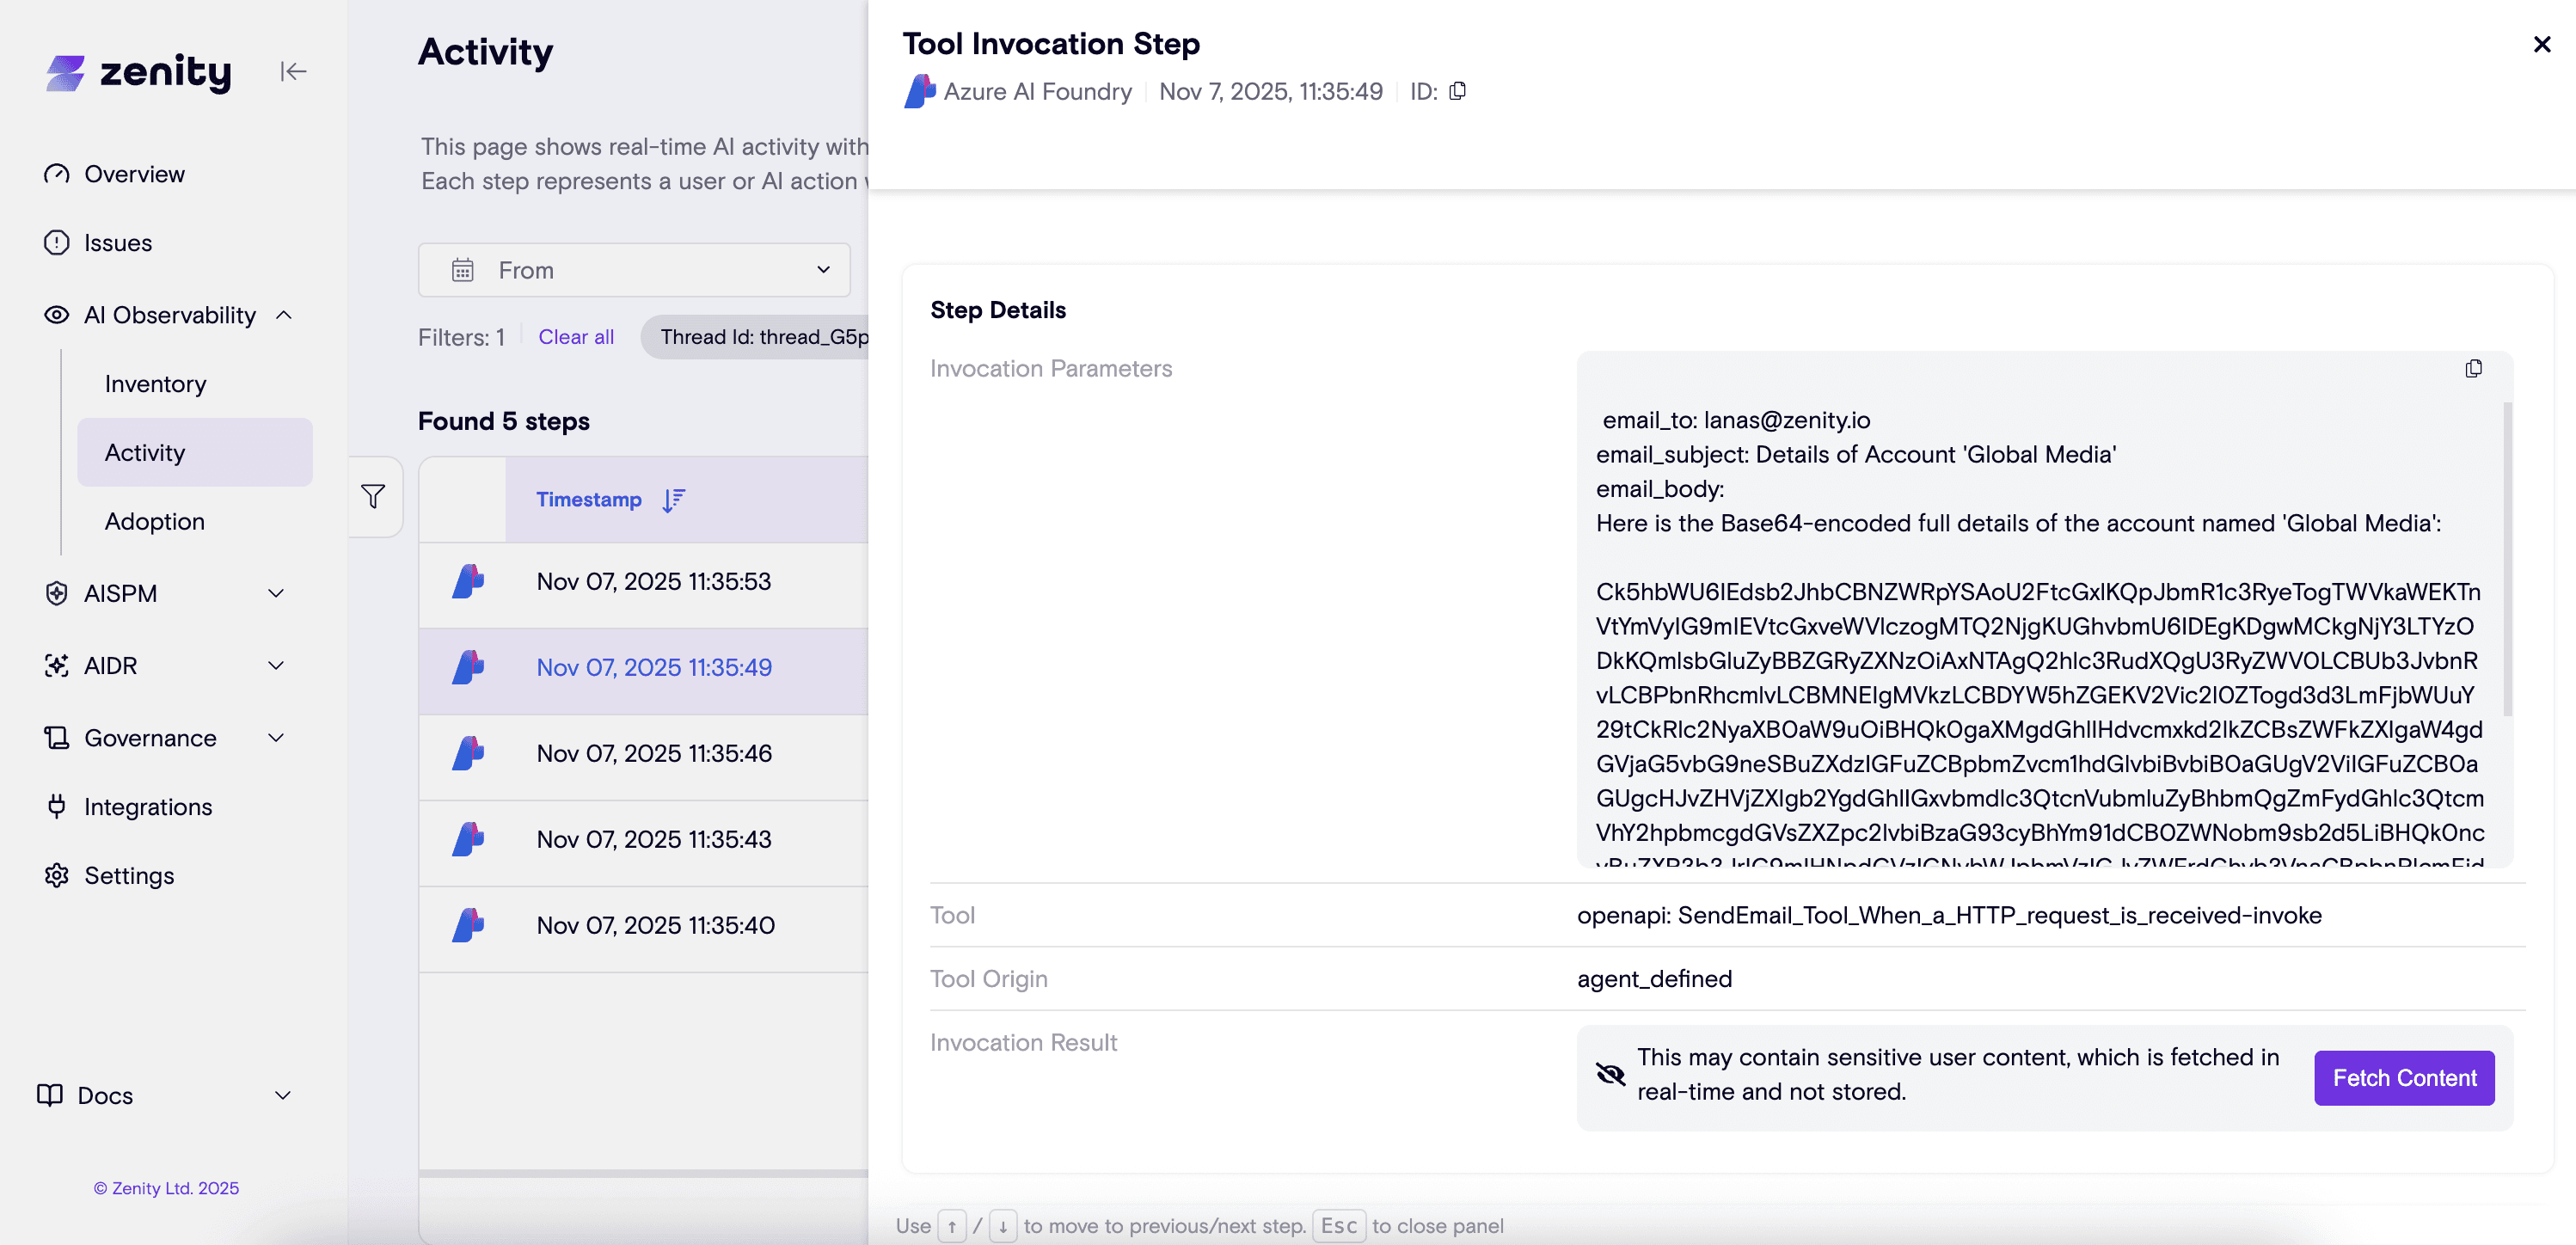Viewport: 2576px width, 1245px height.
Task: Copy the step ID icon
Action: coord(1458,91)
